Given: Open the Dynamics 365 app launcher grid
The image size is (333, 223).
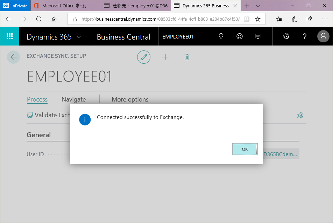Looking at the screenshot, I should click(x=9, y=36).
